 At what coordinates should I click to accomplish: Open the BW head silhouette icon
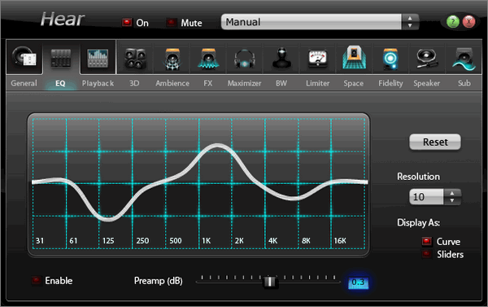click(281, 58)
